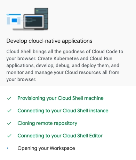Click the checkmark beside Provisioning your Cloud Shell machine
This screenshot has width=136, height=160.
coord(9,98)
